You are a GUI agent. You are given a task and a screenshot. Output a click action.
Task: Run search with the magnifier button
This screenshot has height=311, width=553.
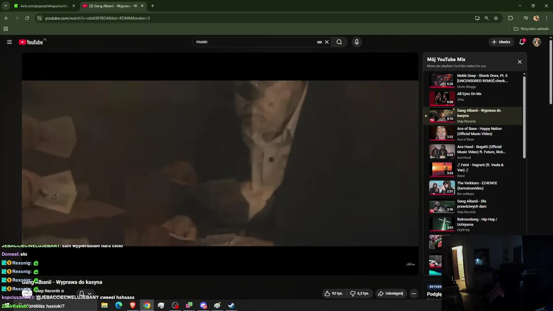(x=339, y=42)
